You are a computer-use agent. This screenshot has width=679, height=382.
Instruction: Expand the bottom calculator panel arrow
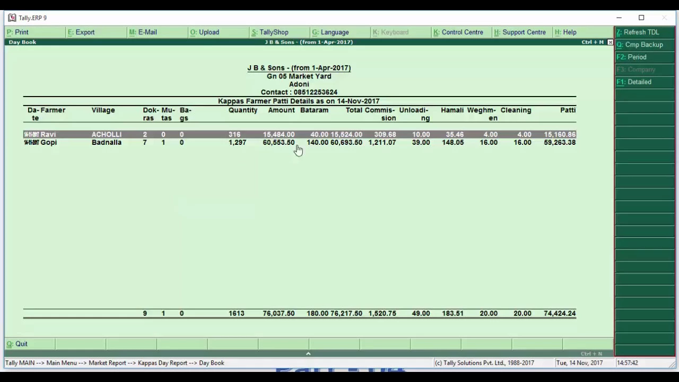(x=308, y=353)
